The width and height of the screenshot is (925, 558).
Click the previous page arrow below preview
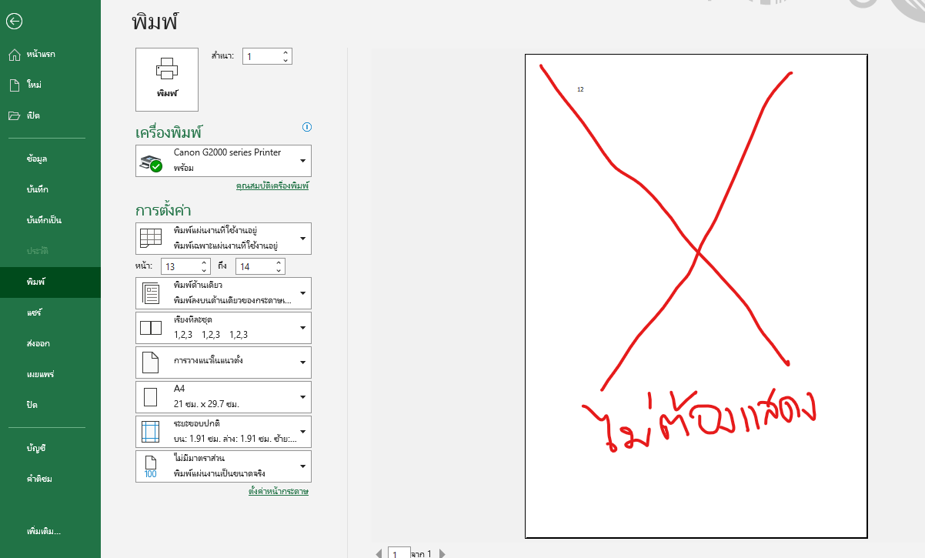(x=379, y=553)
